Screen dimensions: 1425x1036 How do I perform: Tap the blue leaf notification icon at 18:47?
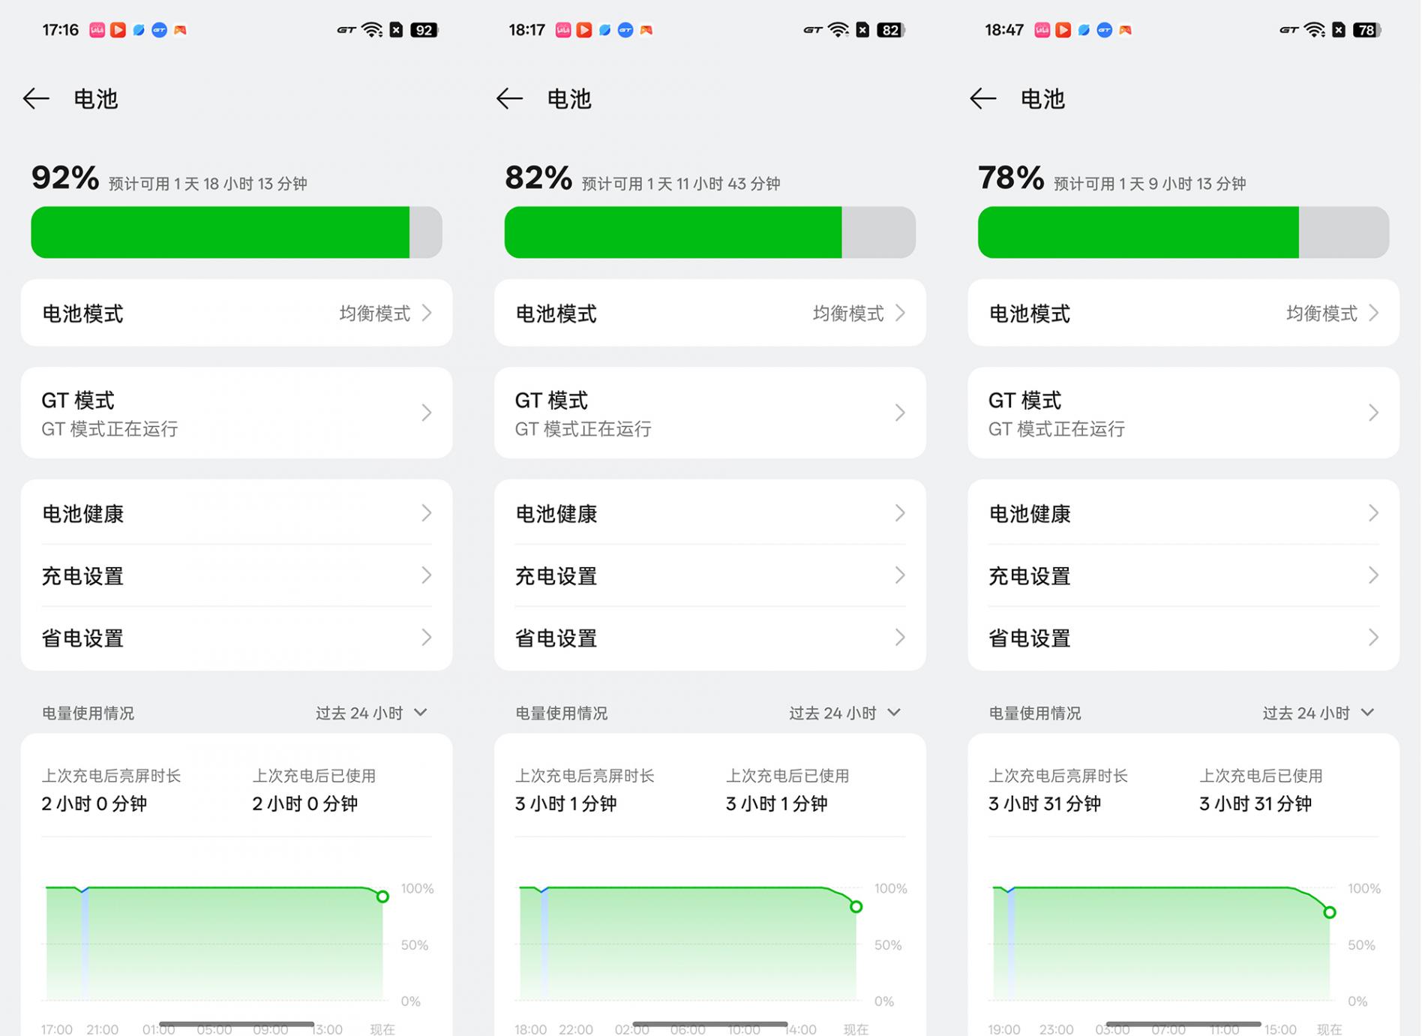[1084, 30]
